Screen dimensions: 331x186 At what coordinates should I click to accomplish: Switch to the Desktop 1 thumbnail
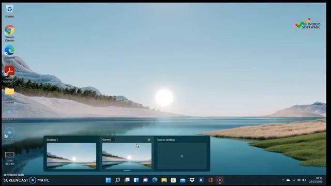[71, 156]
